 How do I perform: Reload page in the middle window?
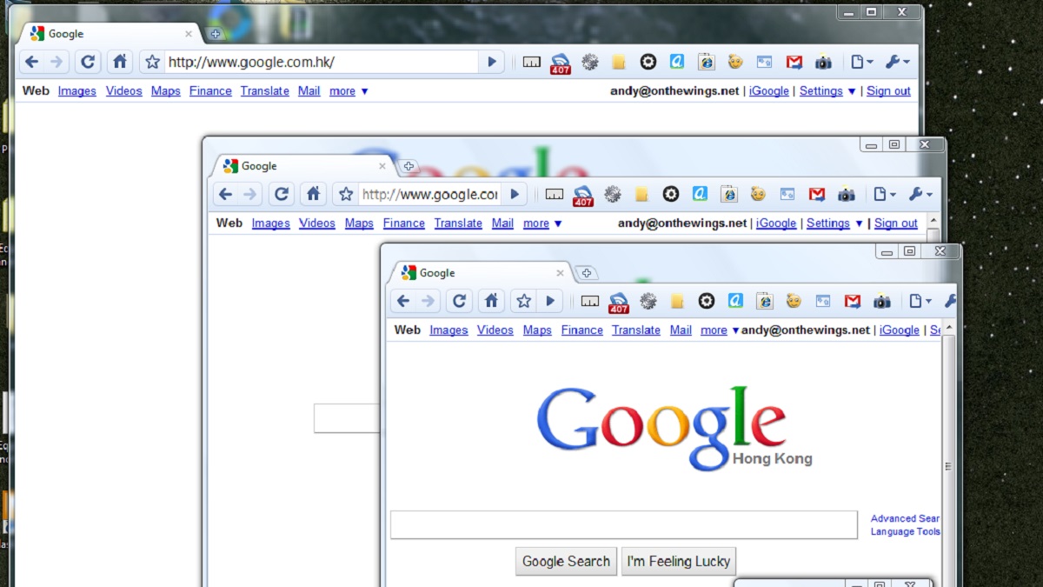click(x=281, y=194)
